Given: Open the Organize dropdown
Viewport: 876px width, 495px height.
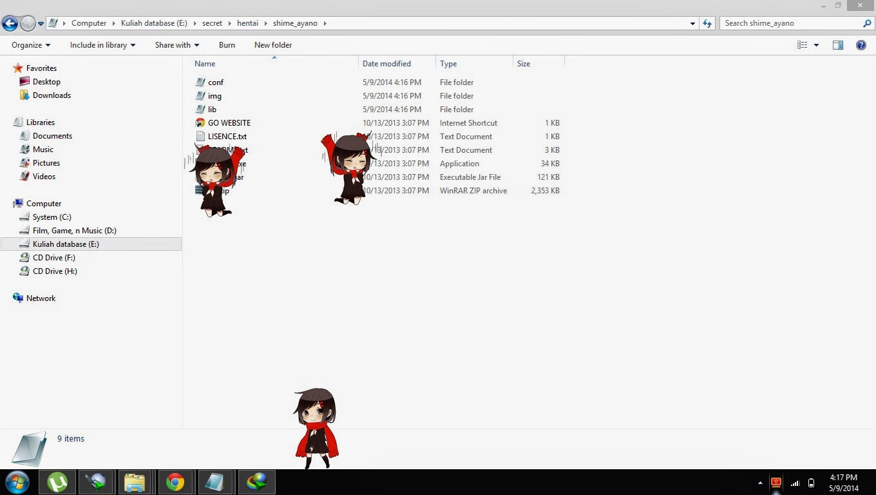Looking at the screenshot, I should pos(30,45).
